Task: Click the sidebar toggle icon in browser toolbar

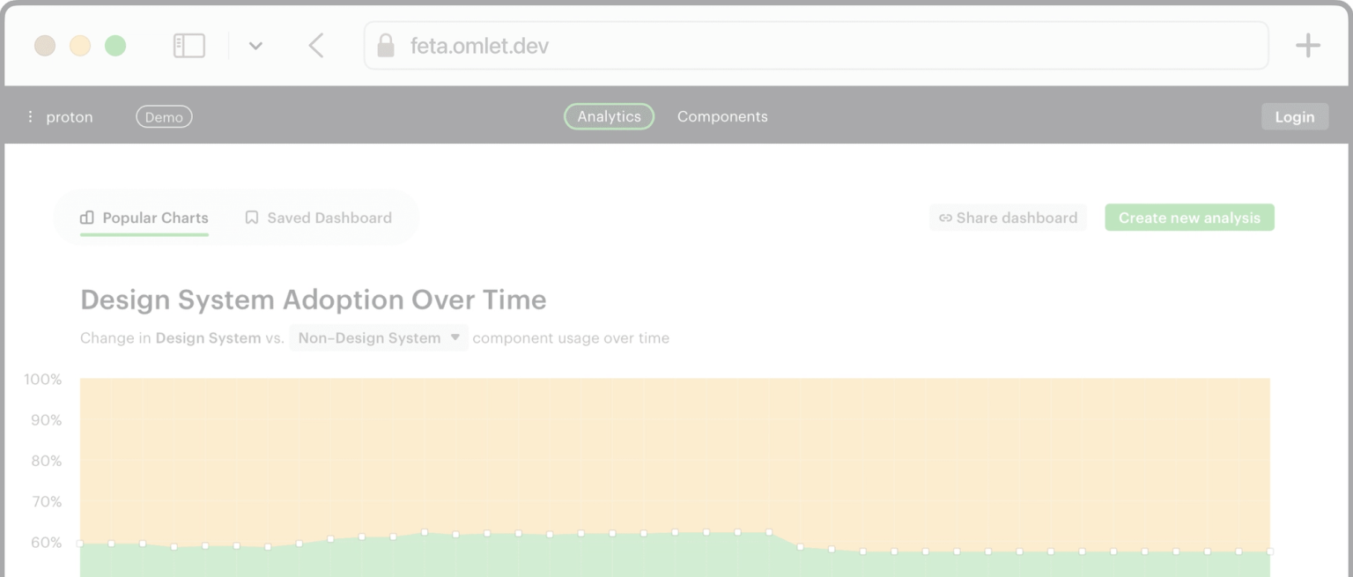Action: (188, 45)
